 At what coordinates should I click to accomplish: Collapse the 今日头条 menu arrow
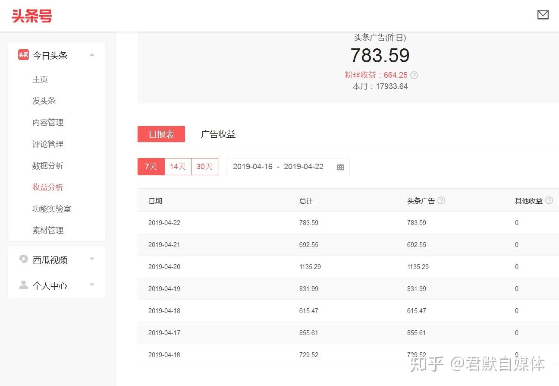click(x=92, y=55)
